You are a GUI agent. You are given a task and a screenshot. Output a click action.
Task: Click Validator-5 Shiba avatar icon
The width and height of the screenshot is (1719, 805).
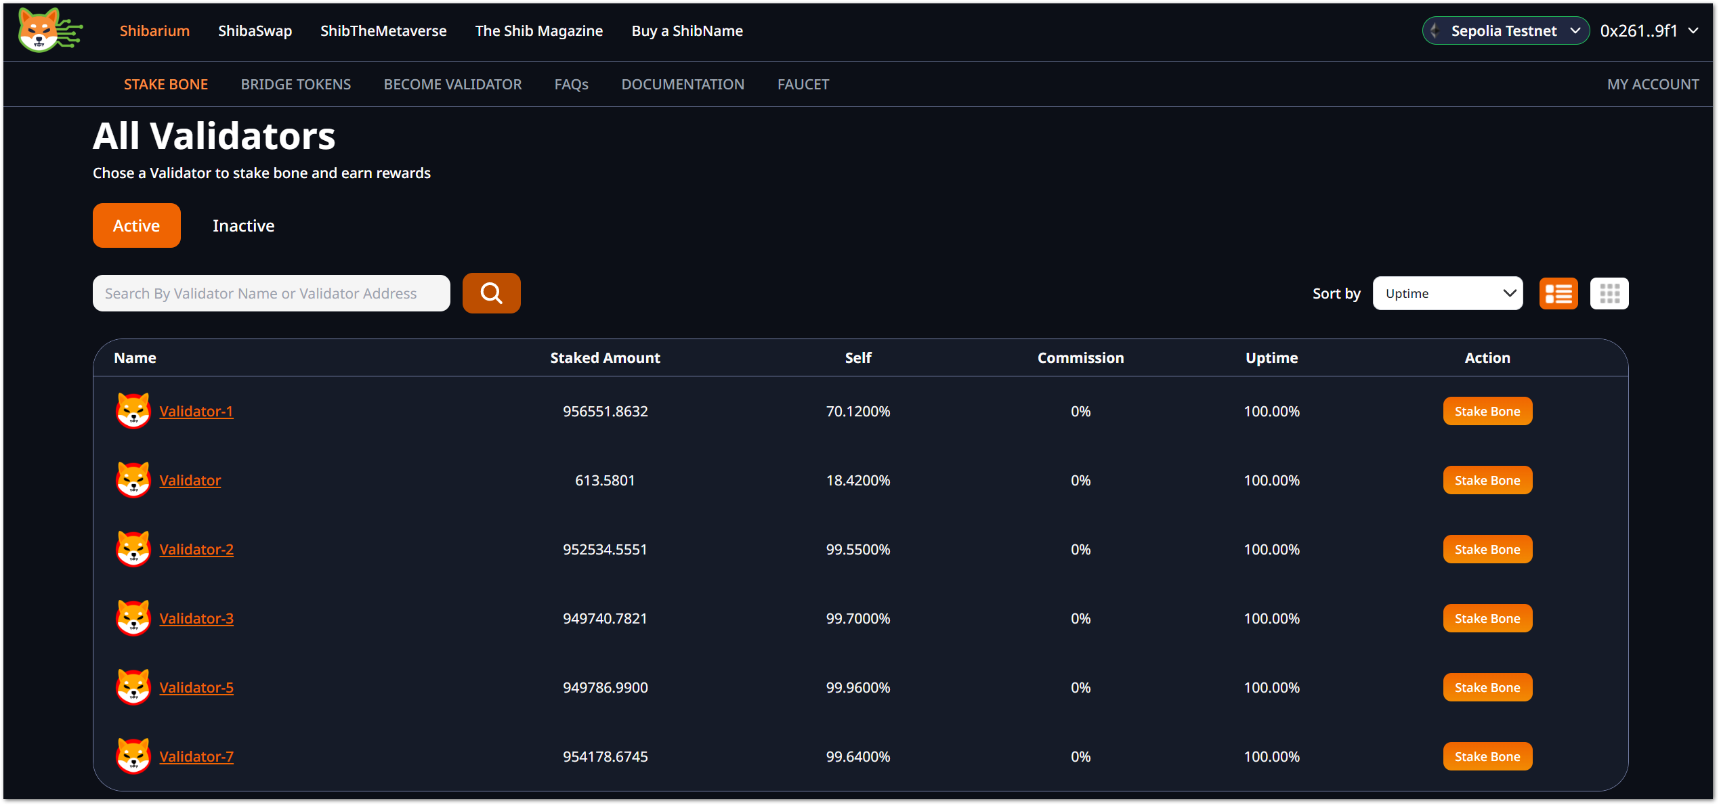(x=133, y=687)
